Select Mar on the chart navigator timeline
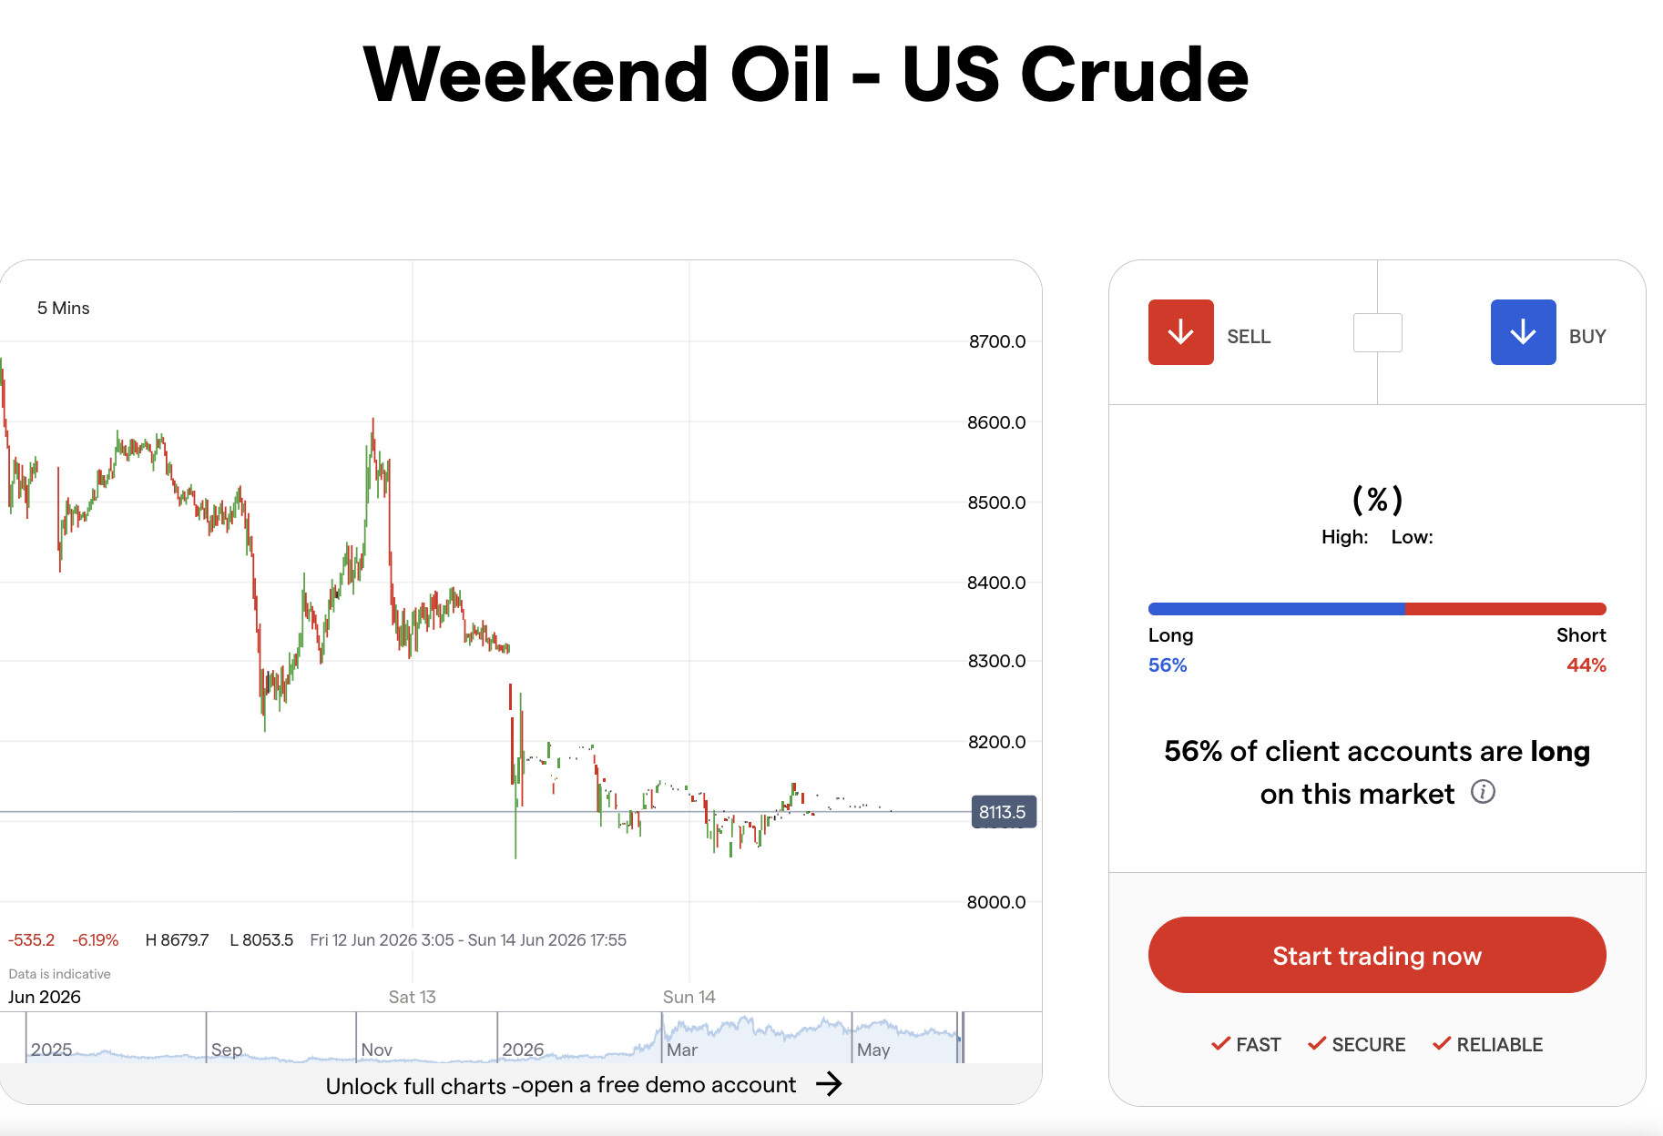 [682, 1050]
